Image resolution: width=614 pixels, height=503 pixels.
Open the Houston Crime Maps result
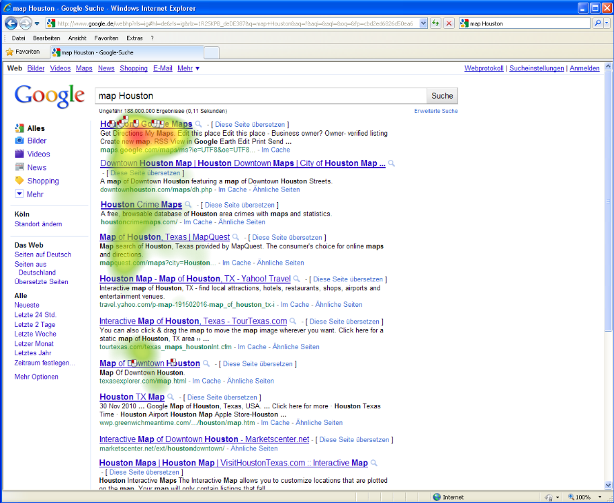pyautogui.click(x=141, y=204)
